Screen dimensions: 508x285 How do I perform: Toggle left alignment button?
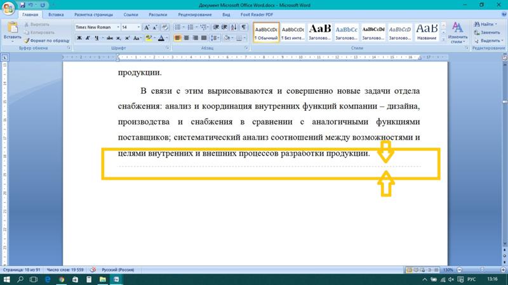pos(178,38)
